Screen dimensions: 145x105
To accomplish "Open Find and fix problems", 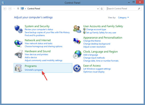I will (x=35, y=35).
